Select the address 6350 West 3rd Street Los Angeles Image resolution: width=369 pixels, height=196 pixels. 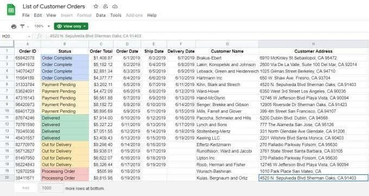[x=313, y=91]
